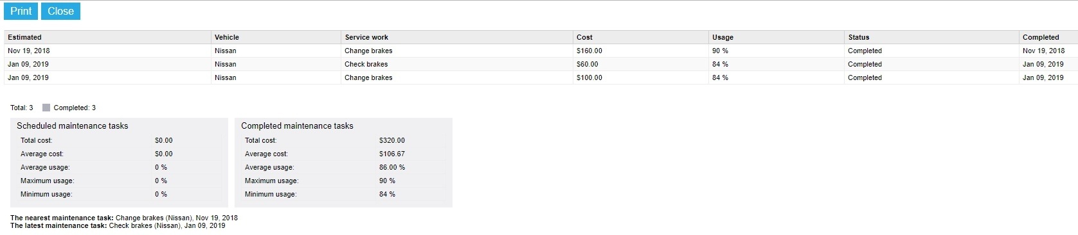Click the Completed maintenance tasks panel title
Viewport: 1078px width, 235px height.
tap(297, 126)
